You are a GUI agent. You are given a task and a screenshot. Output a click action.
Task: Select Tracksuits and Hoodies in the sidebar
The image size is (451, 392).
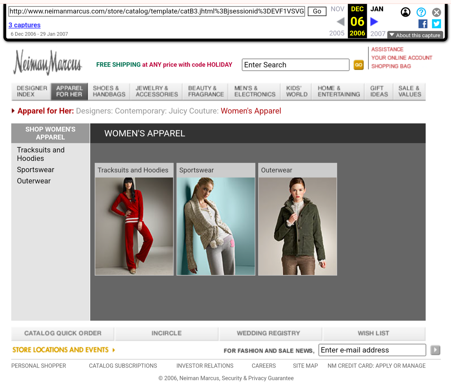41,154
